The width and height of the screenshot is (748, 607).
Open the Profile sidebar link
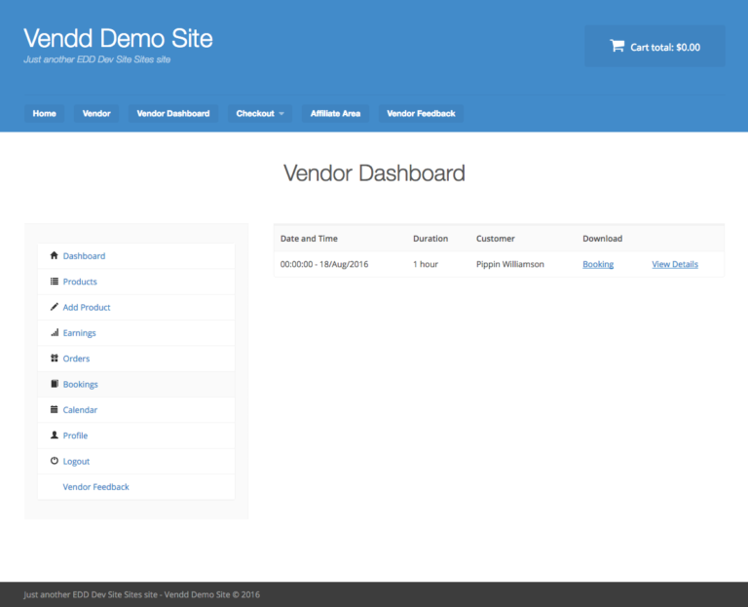pos(75,436)
